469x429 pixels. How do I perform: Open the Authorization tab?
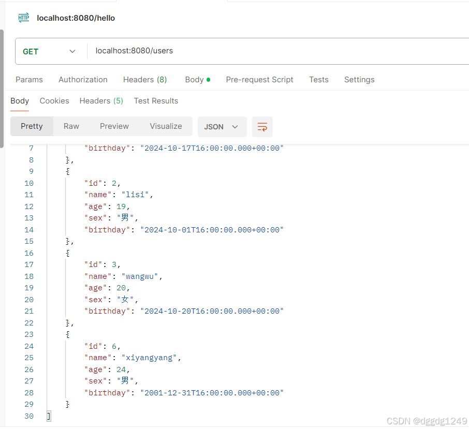point(83,79)
